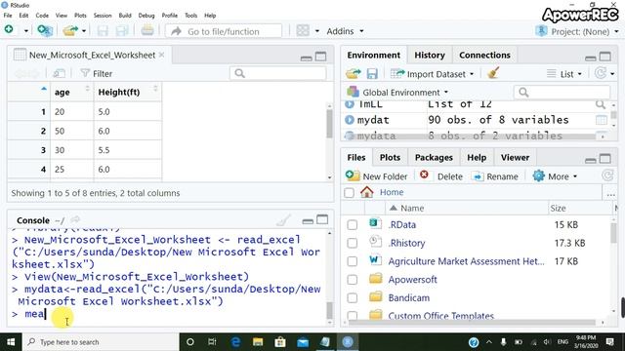Click the Environment search field
Image resolution: width=625 pixels, height=351 pixels.
coord(562,93)
